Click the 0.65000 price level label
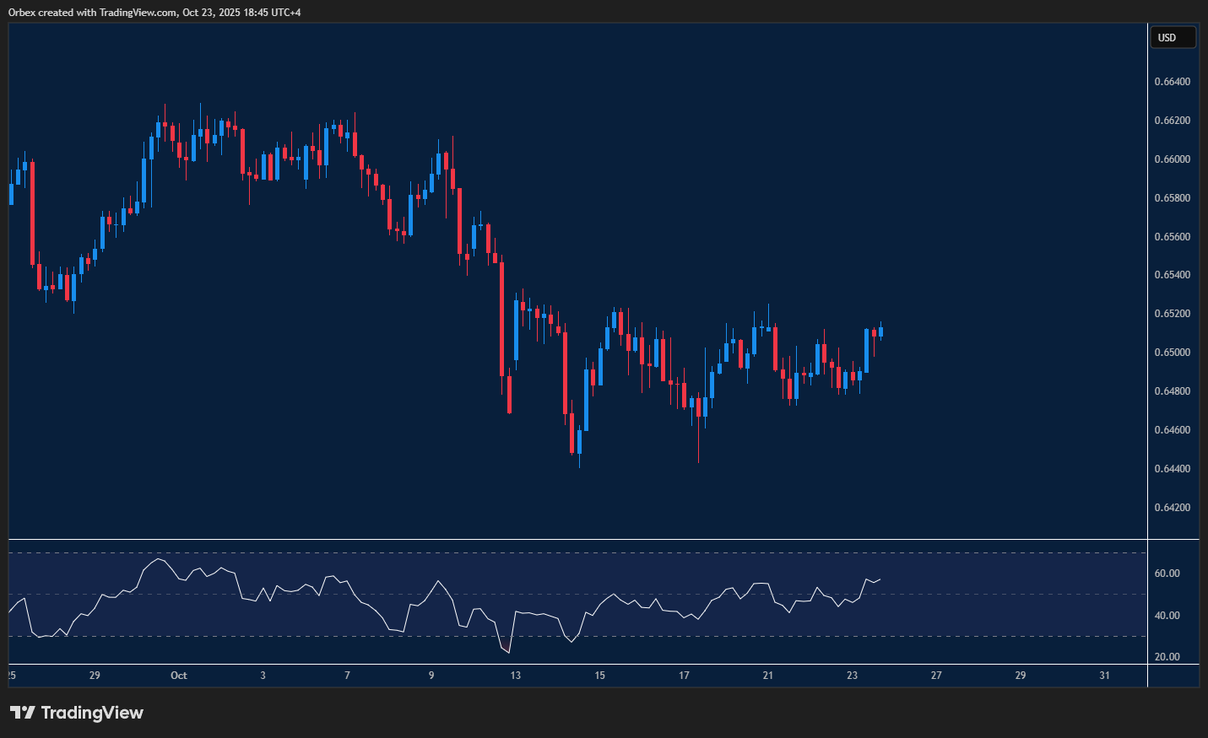The image size is (1208, 738). point(1172,353)
